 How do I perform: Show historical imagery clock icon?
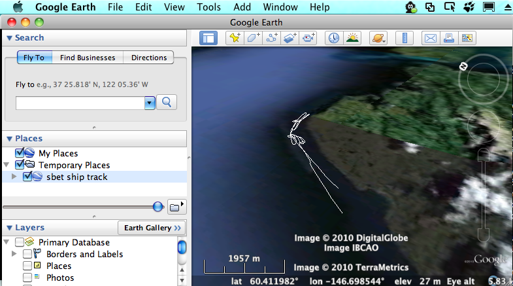coord(334,38)
